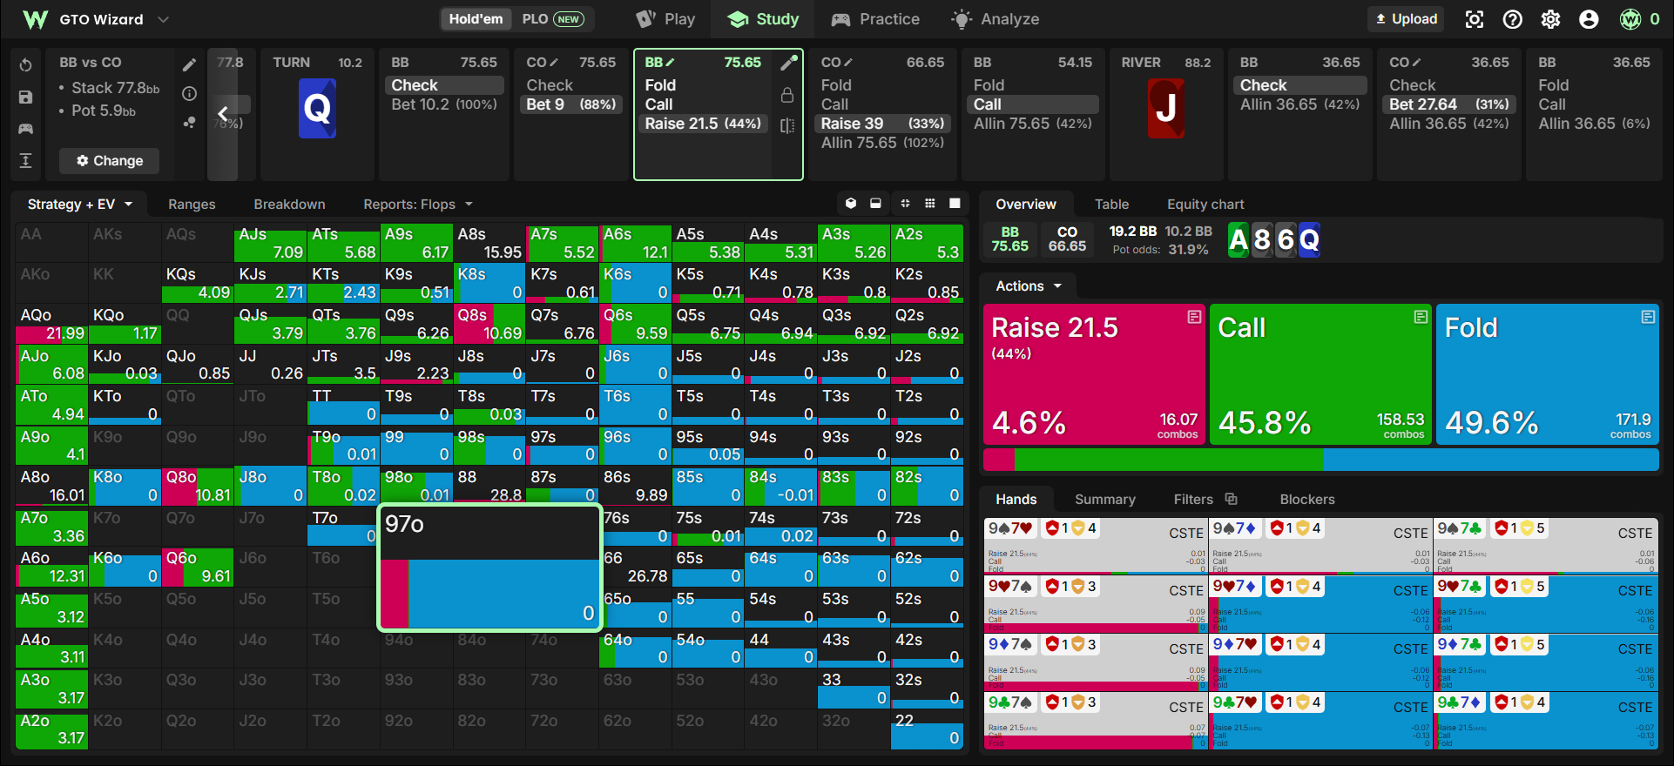Switch to the Blockers tab
The width and height of the screenshot is (1674, 766).
coord(1306,500)
